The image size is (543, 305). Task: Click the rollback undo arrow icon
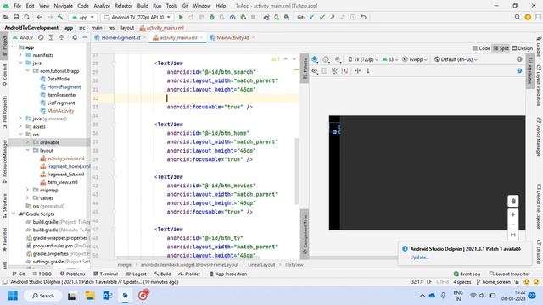tap(363, 17)
